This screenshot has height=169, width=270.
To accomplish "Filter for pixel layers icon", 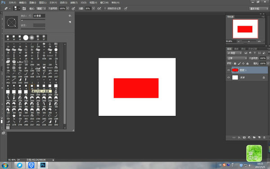I will point(246,53).
